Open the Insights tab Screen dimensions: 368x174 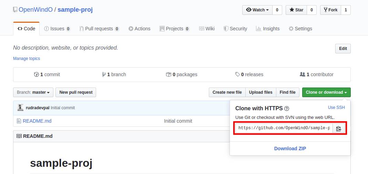[267, 29]
